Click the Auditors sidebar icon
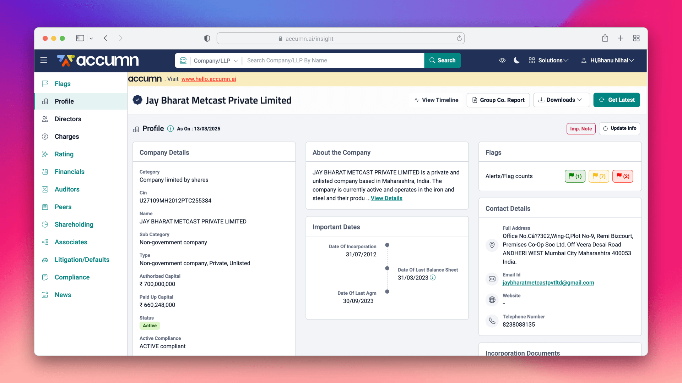The width and height of the screenshot is (682, 383). pos(45,189)
